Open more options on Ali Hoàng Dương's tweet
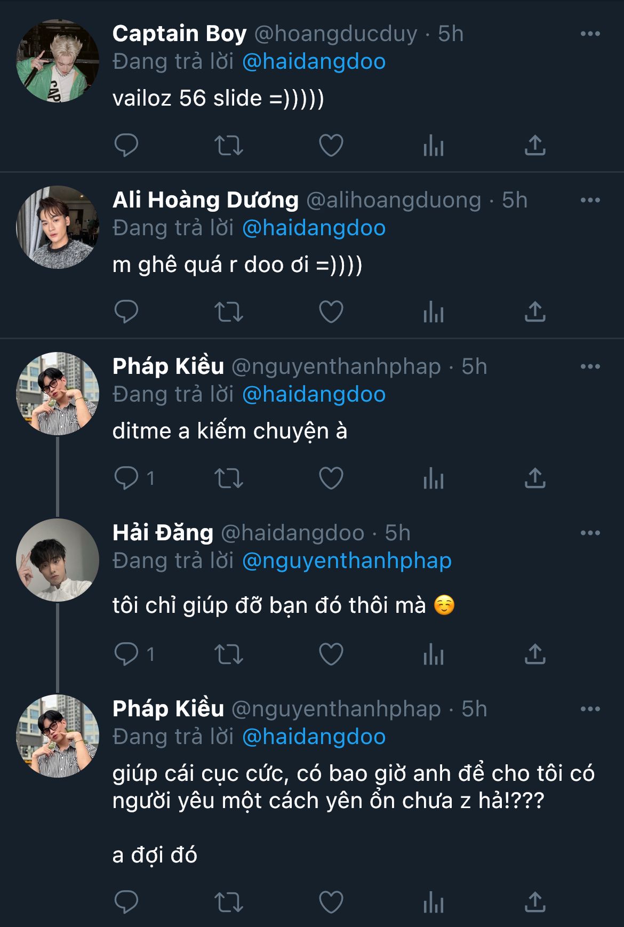 (590, 200)
